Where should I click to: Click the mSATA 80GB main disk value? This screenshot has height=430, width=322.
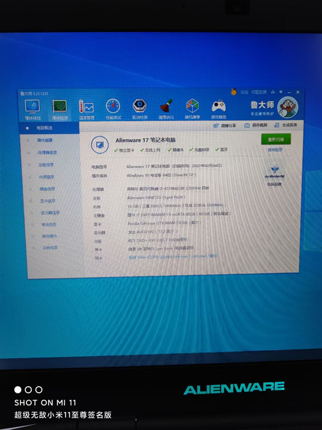coord(179,214)
